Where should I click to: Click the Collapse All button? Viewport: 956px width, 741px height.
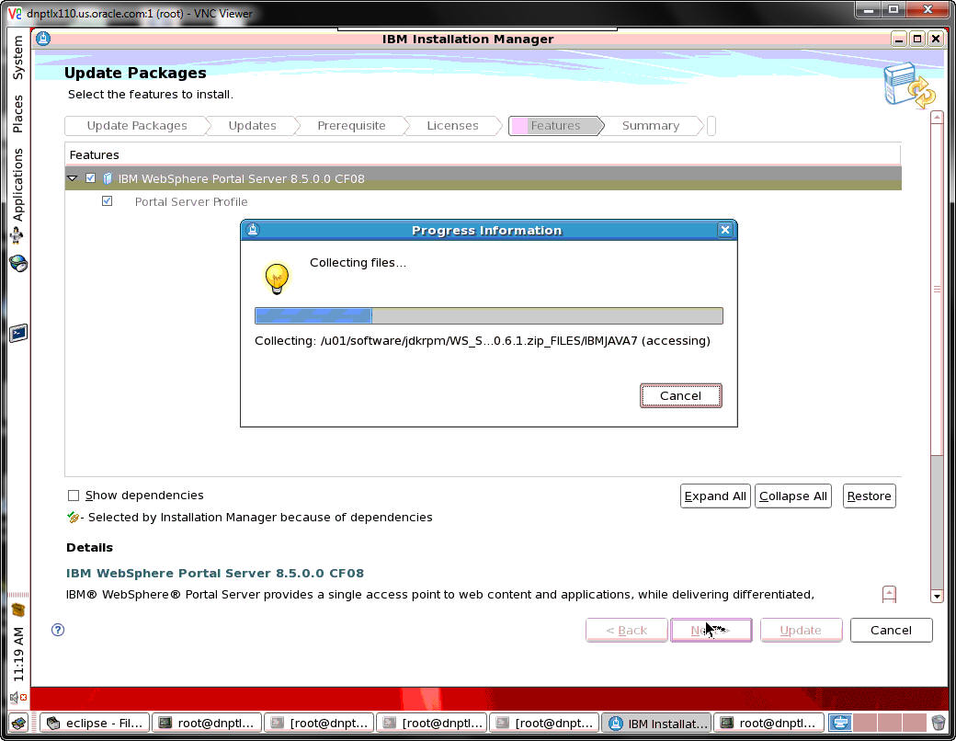coord(792,496)
